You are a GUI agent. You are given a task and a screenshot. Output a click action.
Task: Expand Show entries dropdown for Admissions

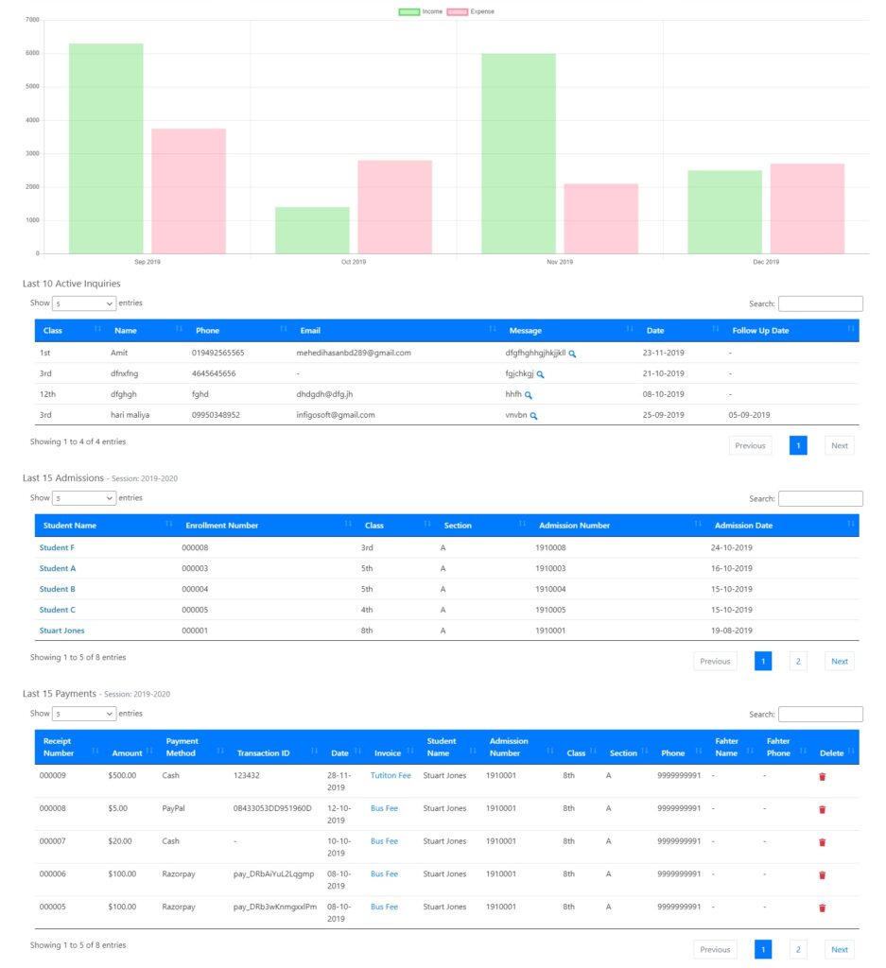click(84, 498)
